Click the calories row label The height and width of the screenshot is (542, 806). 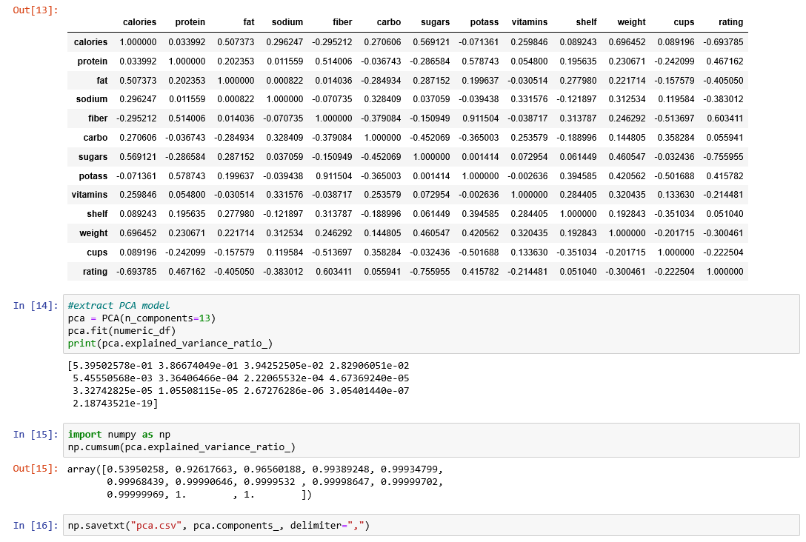[90, 42]
